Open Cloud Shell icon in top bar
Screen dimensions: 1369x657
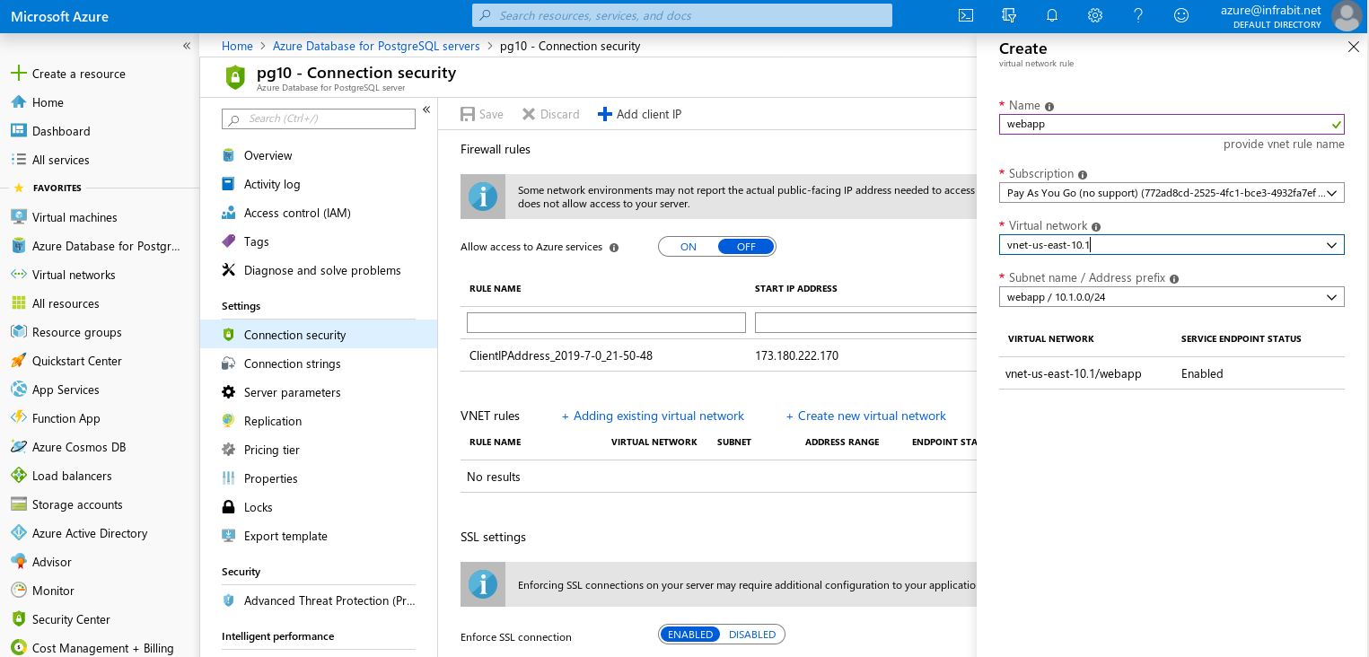click(966, 15)
